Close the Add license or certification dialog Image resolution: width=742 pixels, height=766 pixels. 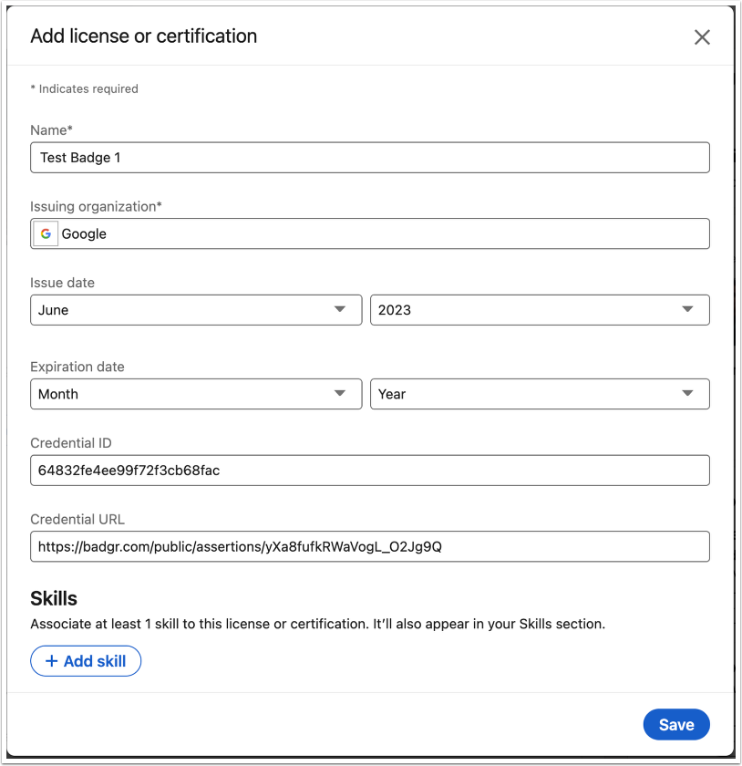[702, 36]
